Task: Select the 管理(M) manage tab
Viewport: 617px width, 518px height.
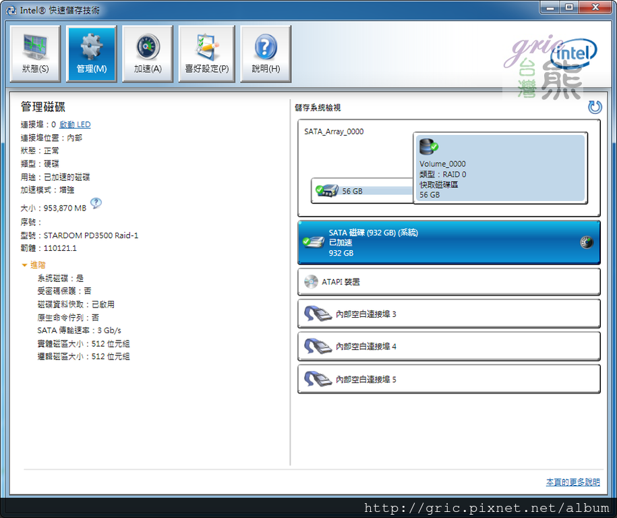Action: tap(91, 54)
